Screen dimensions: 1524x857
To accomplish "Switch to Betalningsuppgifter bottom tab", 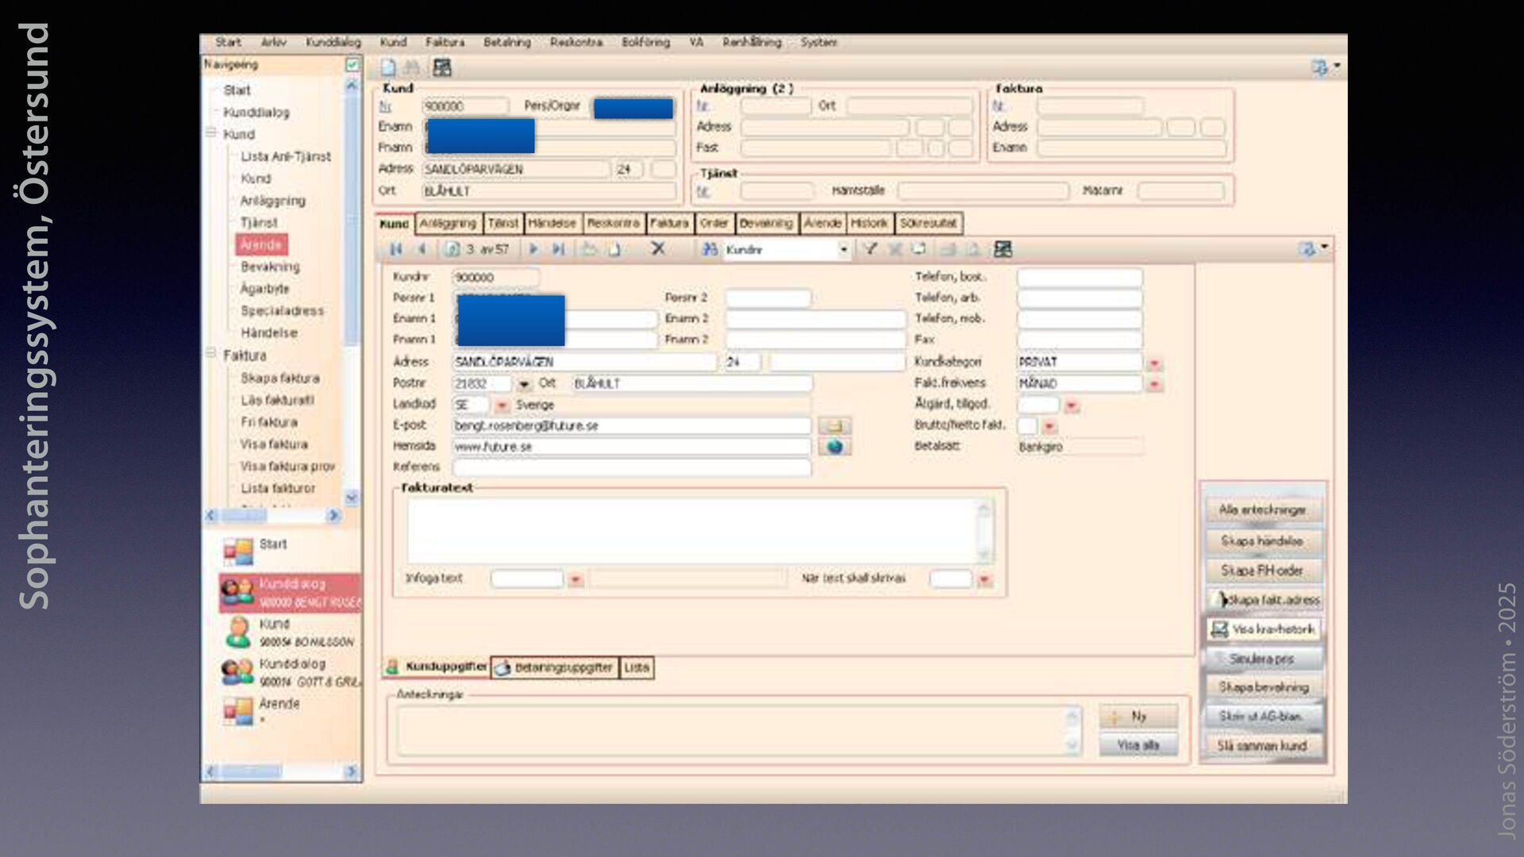I will point(555,668).
